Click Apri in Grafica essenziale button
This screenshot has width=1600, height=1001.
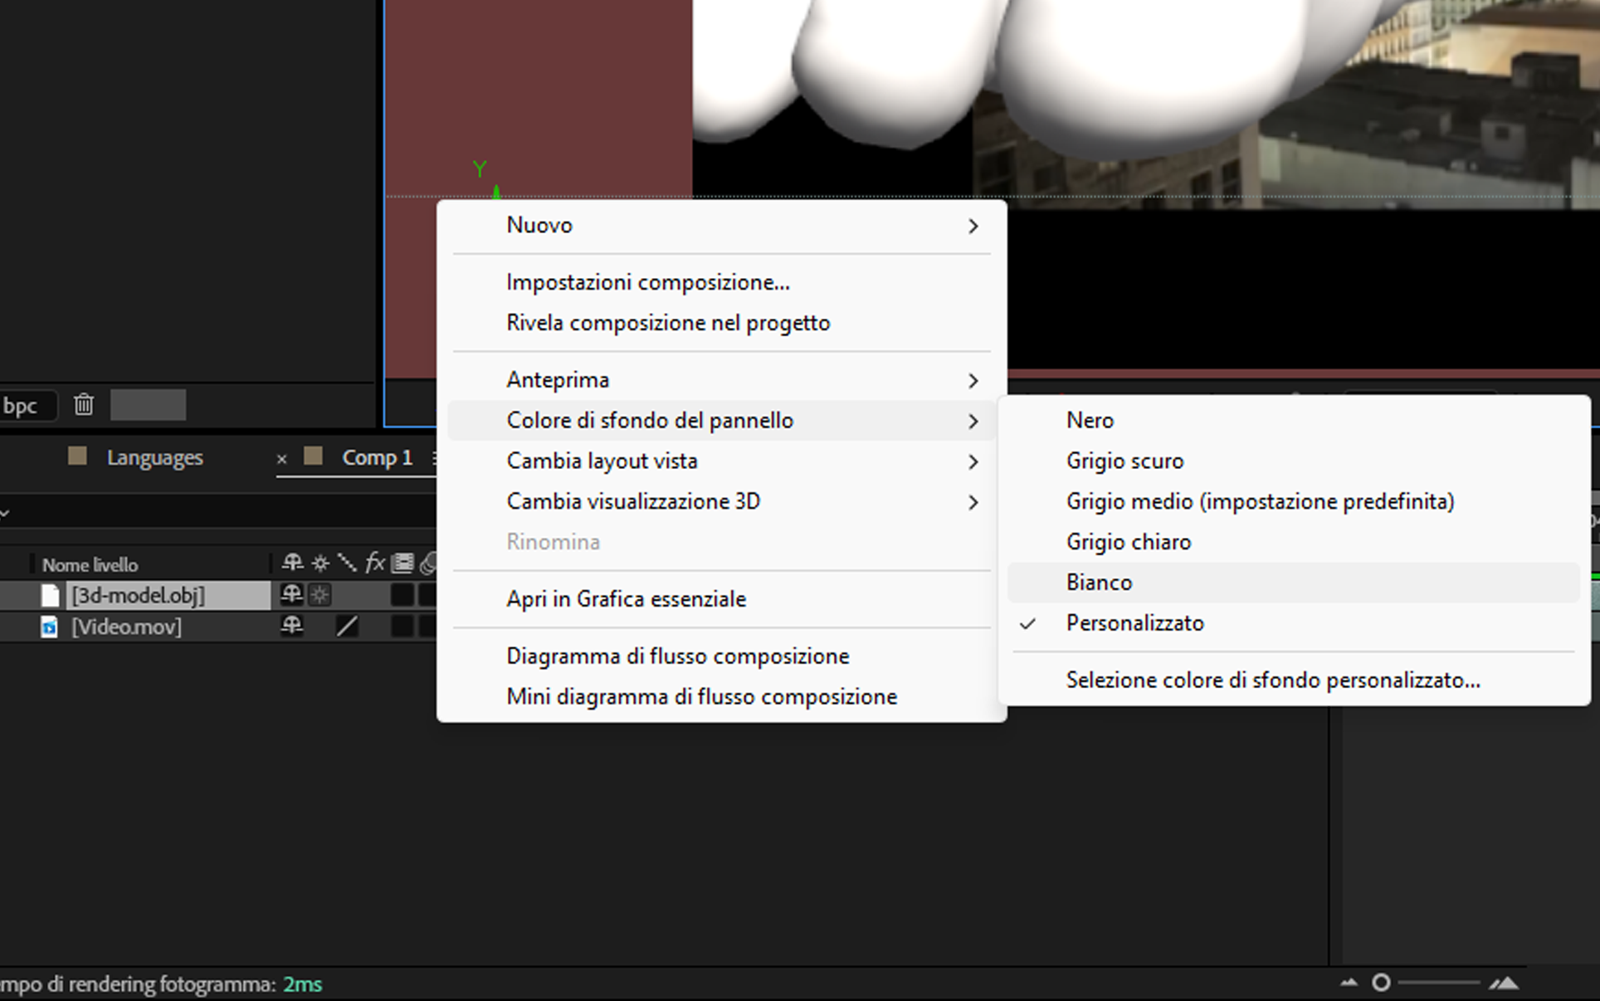626,598
